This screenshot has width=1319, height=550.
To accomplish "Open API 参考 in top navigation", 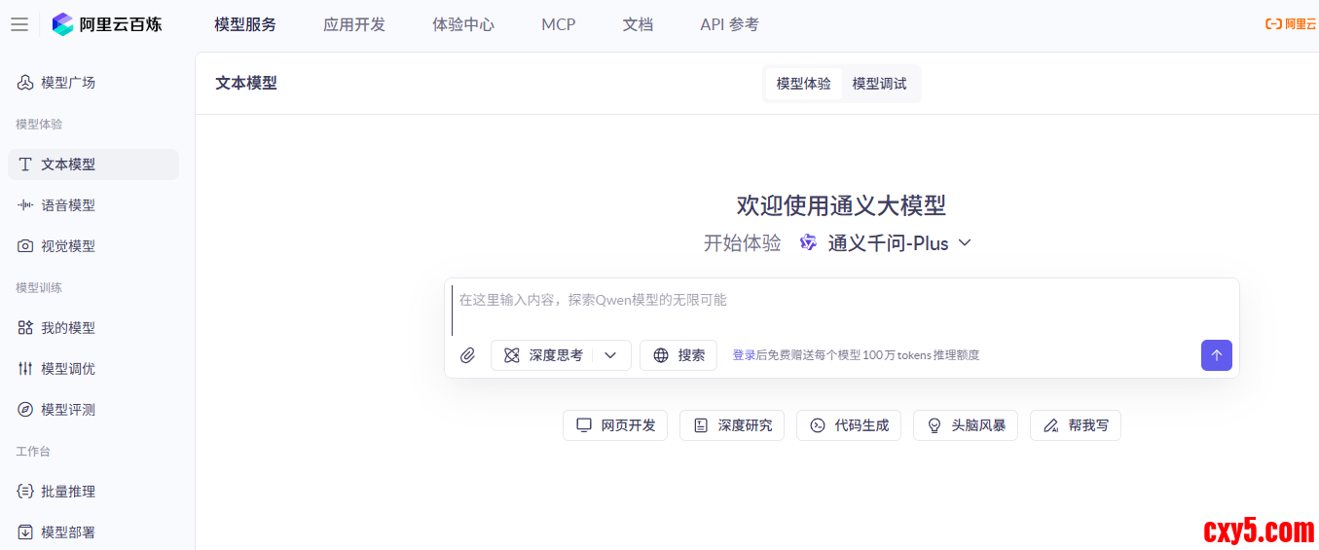I will pos(729,24).
